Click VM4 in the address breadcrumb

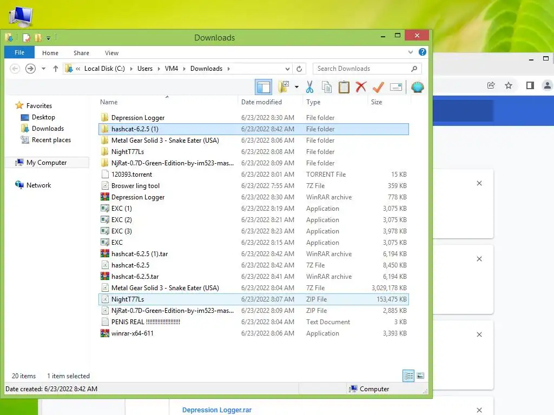[172, 69]
